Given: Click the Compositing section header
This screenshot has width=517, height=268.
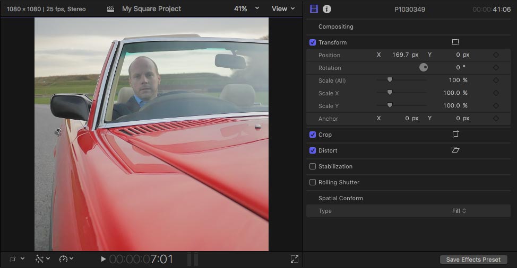Looking at the screenshot, I should pyautogui.click(x=335, y=26).
